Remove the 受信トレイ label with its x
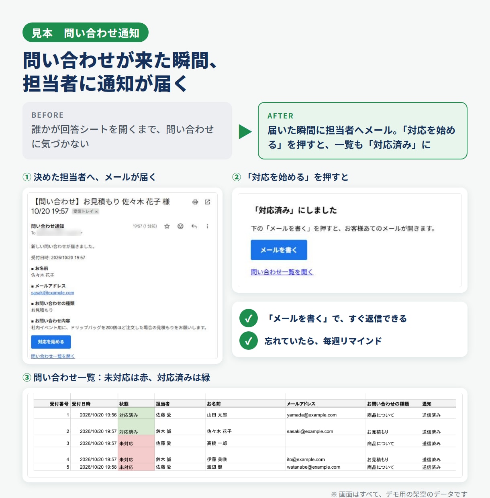 (96, 212)
